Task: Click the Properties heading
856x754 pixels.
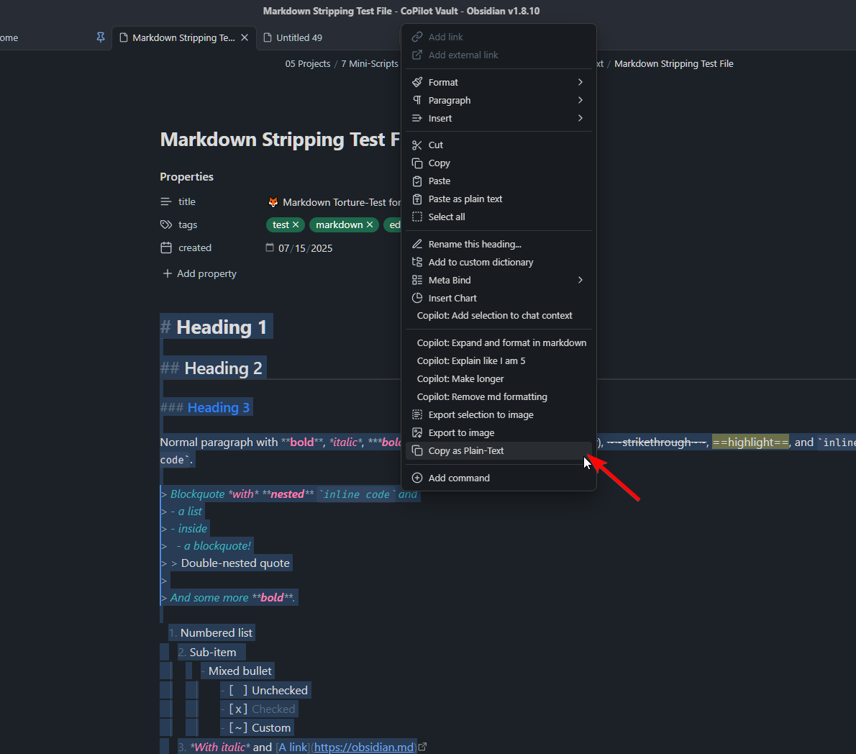Action: [x=187, y=177]
